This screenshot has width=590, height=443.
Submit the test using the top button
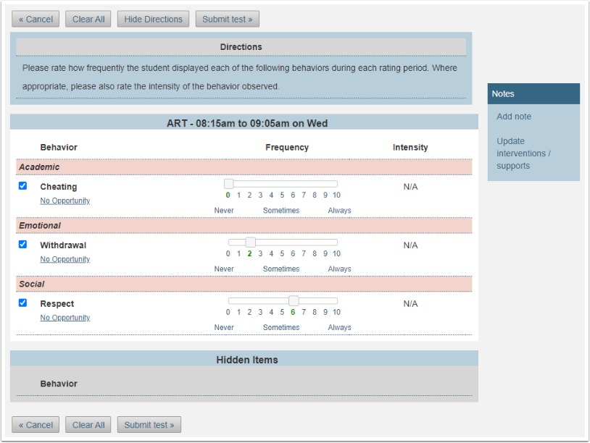pos(228,19)
